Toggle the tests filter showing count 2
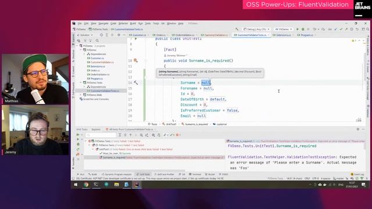Image resolution: width=372 pixels, height=209 pixels. [166, 135]
